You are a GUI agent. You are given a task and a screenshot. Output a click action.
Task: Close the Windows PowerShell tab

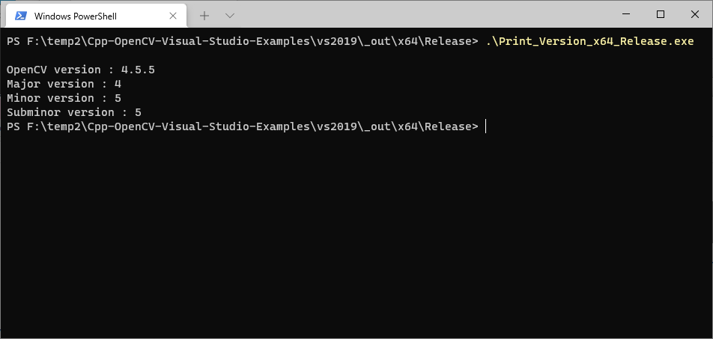[x=173, y=16]
